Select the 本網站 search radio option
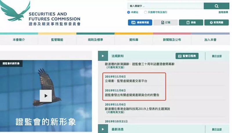The height and width of the screenshot is (133, 232). [x=128, y=12]
